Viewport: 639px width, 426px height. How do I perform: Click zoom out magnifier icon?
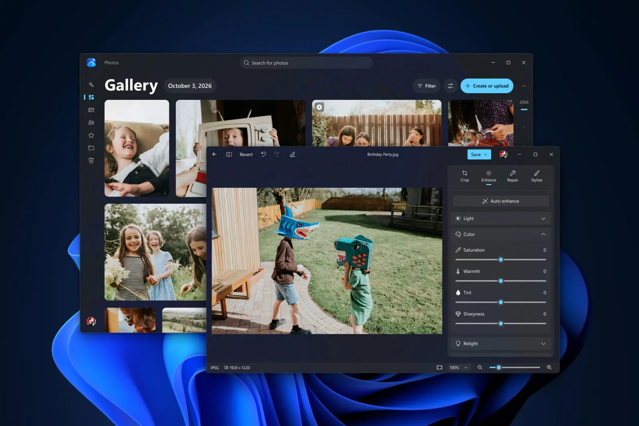pyautogui.click(x=480, y=367)
